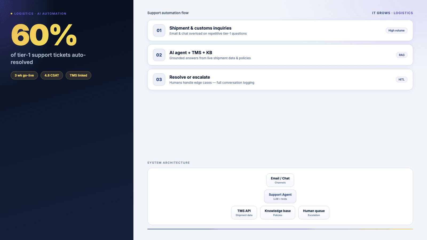Viewport: 427px width, 240px height.
Task: Select the Email / Chat channels node
Action: coord(280,180)
